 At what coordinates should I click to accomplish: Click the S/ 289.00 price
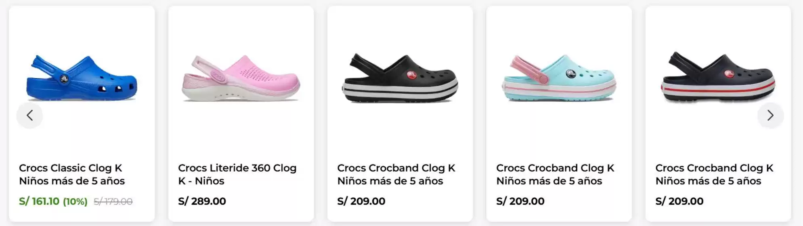[202, 201]
